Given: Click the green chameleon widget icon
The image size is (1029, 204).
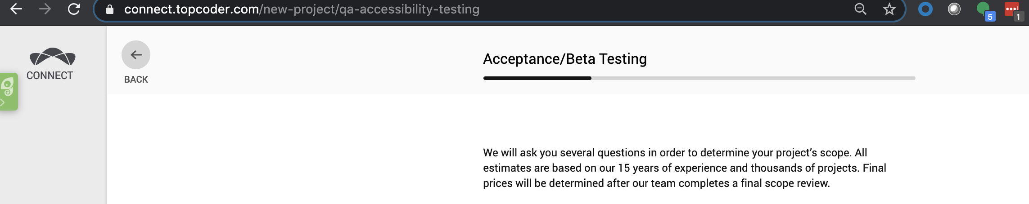Looking at the screenshot, I should [8, 87].
